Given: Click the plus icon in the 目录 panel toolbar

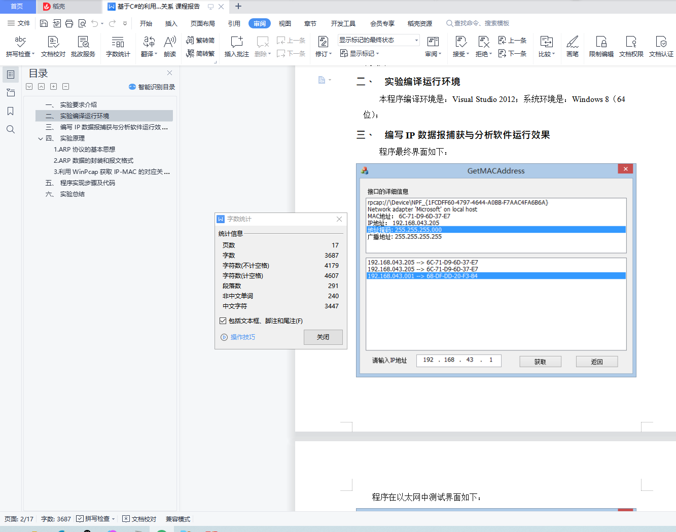Looking at the screenshot, I should [53, 87].
